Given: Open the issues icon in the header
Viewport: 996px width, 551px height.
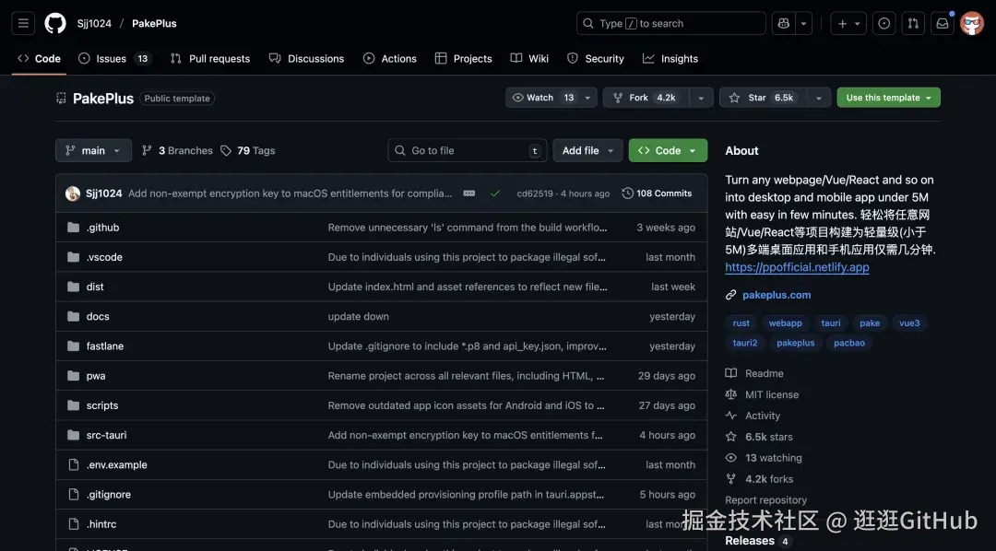Looking at the screenshot, I should click(883, 23).
